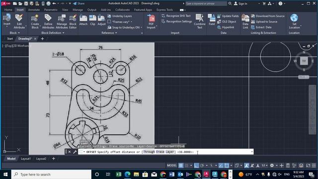Viewport: 318px width, 179px height.
Task: Click the Help question mark icon
Action: pyautogui.click(x=280, y=3)
